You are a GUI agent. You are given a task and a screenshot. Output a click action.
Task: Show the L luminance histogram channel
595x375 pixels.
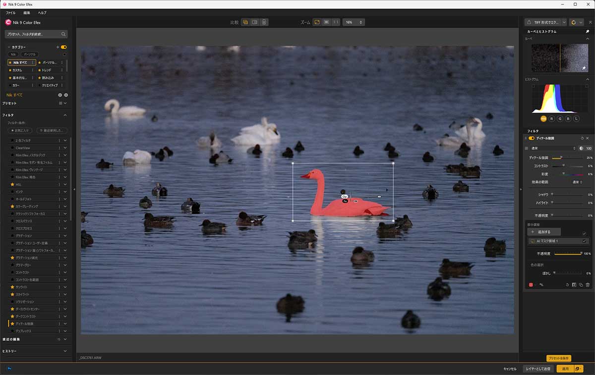coord(576,118)
